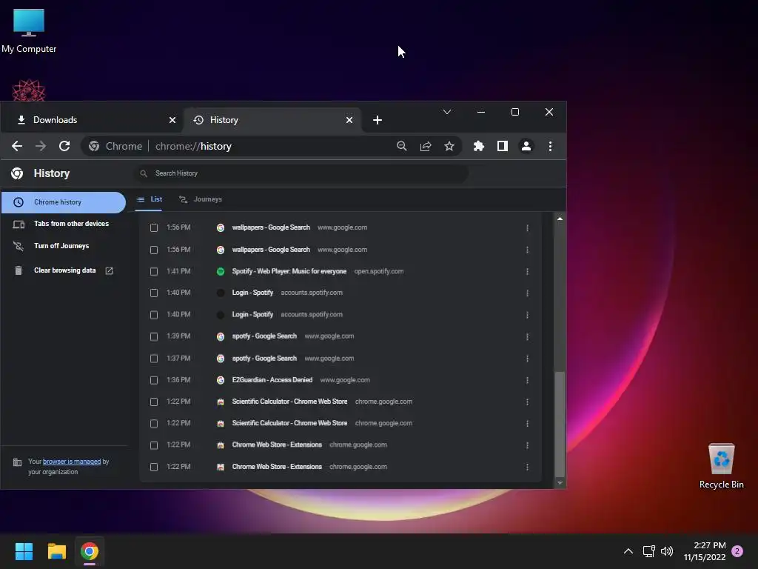758x569 pixels.
Task: Check the second wallpapers Google Search entry
Action: pyautogui.click(x=154, y=250)
